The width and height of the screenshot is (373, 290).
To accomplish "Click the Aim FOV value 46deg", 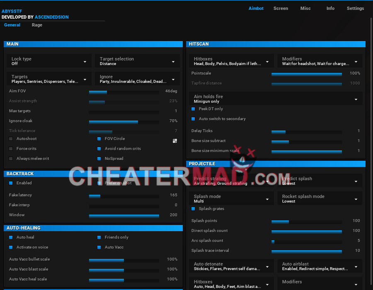I will pyautogui.click(x=171, y=91).
